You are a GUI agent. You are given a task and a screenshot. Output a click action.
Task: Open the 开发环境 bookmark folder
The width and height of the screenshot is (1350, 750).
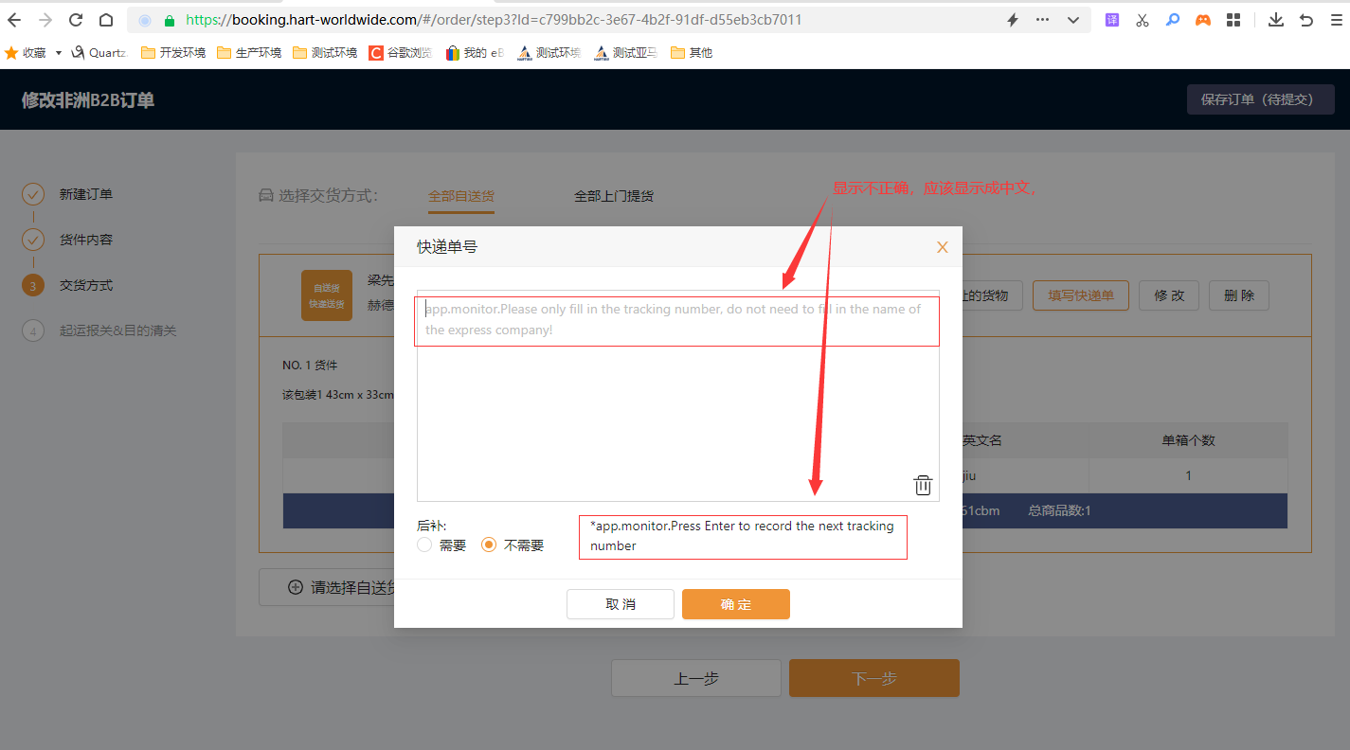tap(173, 53)
